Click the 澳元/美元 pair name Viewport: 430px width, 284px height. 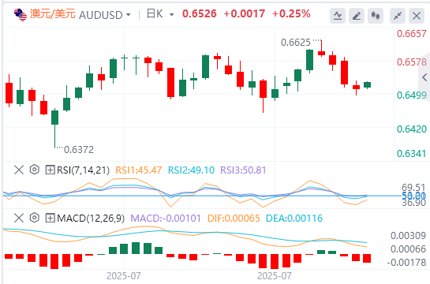click(x=53, y=13)
